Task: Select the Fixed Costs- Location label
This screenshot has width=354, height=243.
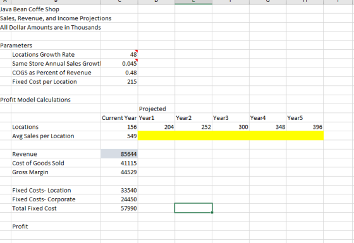Action: coord(42,190)
